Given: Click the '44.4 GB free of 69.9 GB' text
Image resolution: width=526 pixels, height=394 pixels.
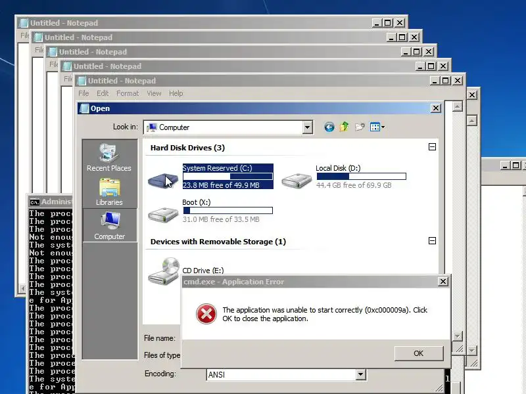Looking at the screenshot, I should point(354,185).
